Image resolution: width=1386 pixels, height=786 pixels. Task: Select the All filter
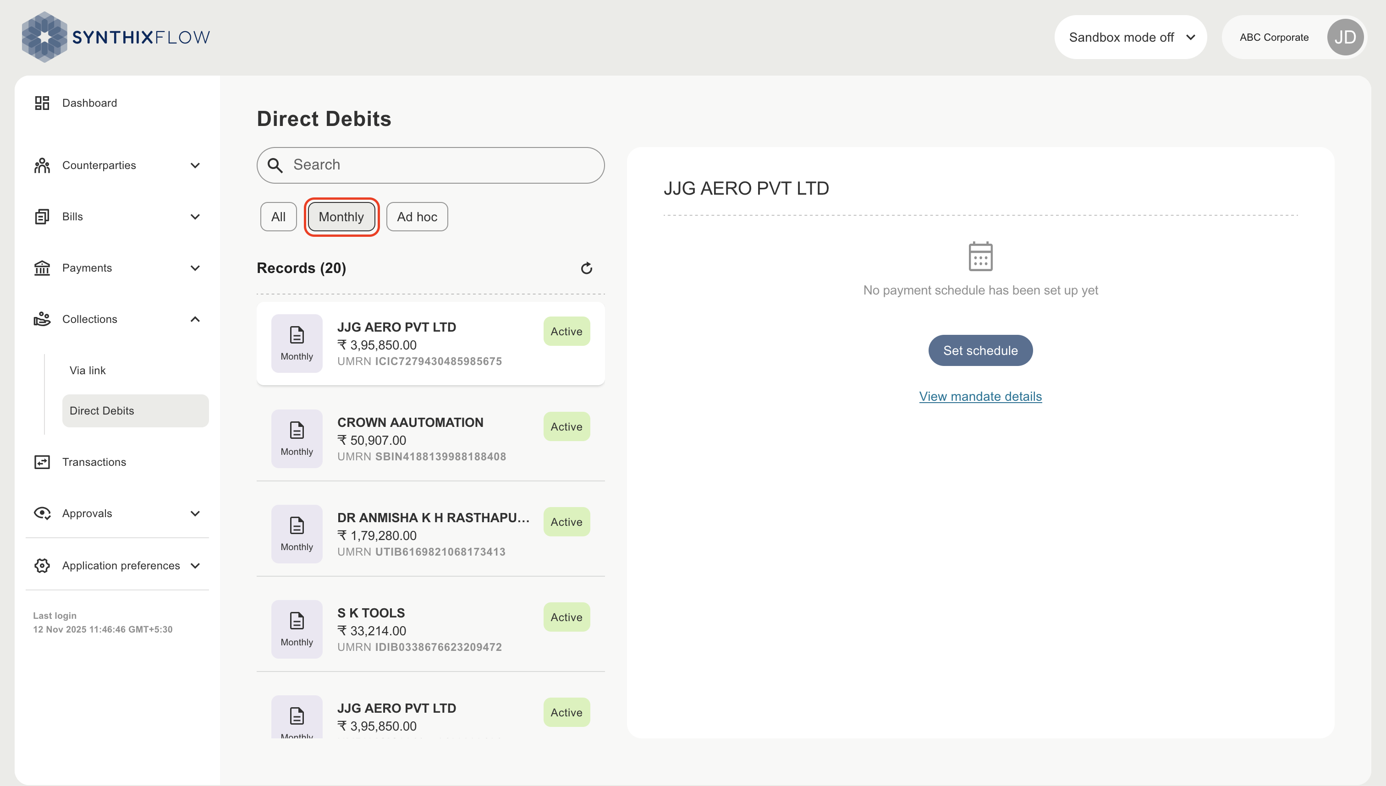279,217
